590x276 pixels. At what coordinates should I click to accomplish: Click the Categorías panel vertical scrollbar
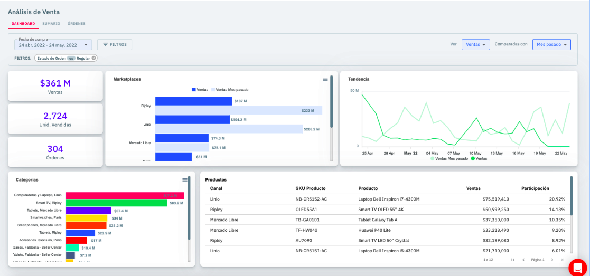click(189, 208)
